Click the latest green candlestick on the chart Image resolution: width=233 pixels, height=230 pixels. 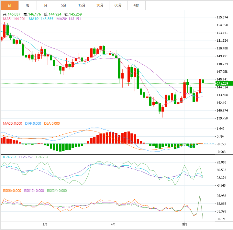pyautogui.click(x=203, y=81)
